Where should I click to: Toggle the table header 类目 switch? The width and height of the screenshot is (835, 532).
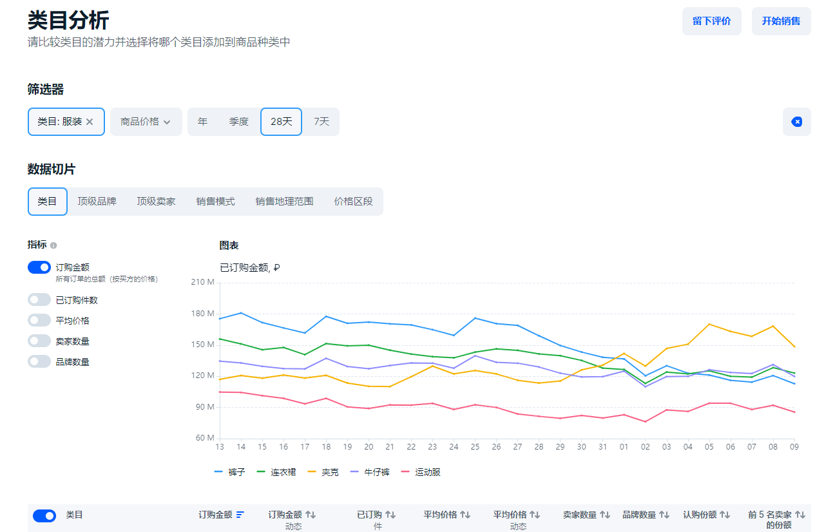coord(44,515)
